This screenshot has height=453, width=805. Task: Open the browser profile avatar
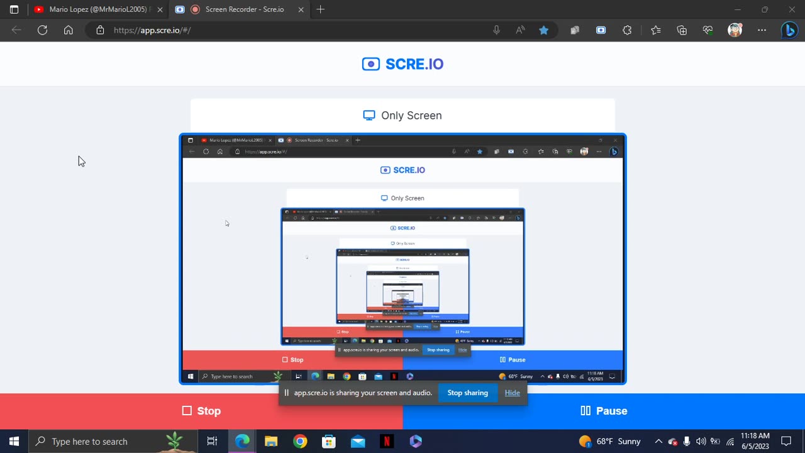click(x=735, y=30)
